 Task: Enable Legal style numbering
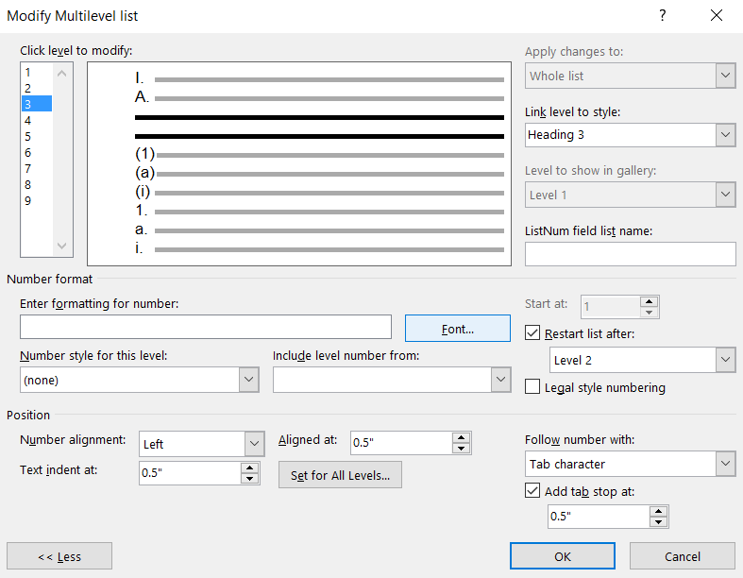[532, 387]
